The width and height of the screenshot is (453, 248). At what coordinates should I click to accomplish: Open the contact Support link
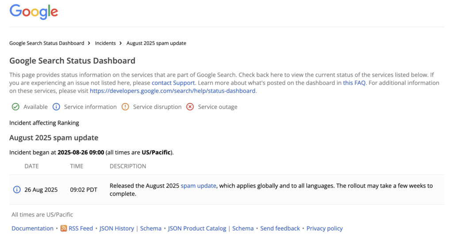click(173, 83)
